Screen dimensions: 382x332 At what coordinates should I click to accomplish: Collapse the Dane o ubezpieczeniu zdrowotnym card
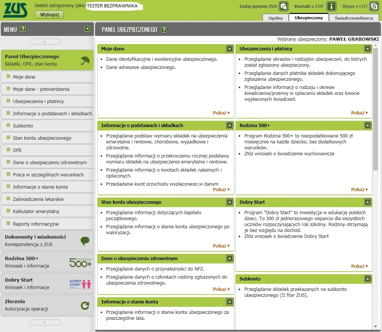pos(229,259)
